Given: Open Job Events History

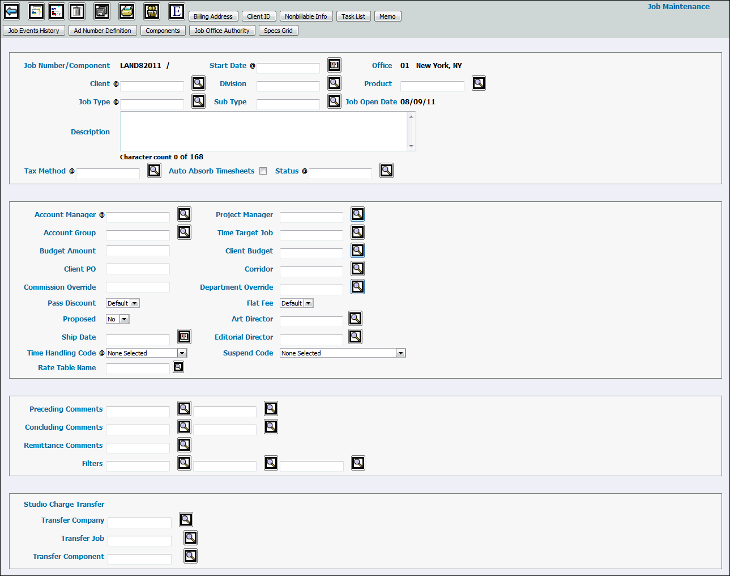Looking at the screenshot, I should [34, 31].
